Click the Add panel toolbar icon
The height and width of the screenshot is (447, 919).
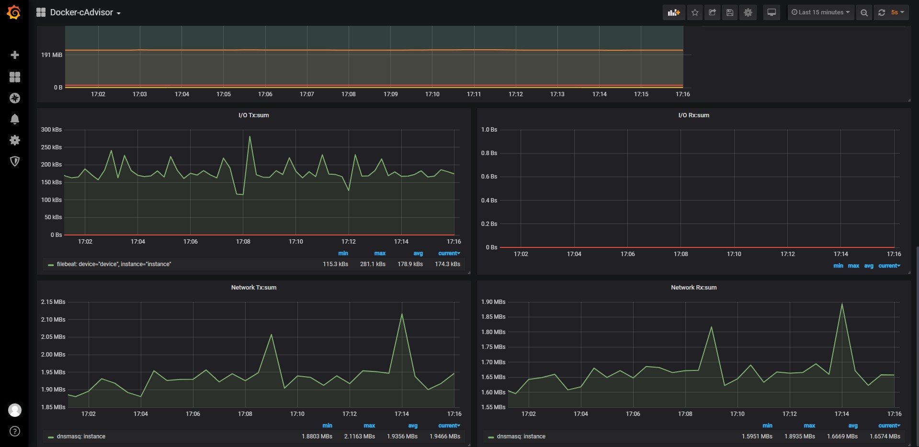674,12
